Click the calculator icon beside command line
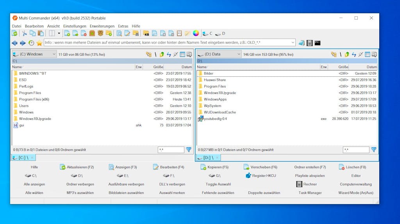This screenshot has height=224, width=400. coord(309,43)
